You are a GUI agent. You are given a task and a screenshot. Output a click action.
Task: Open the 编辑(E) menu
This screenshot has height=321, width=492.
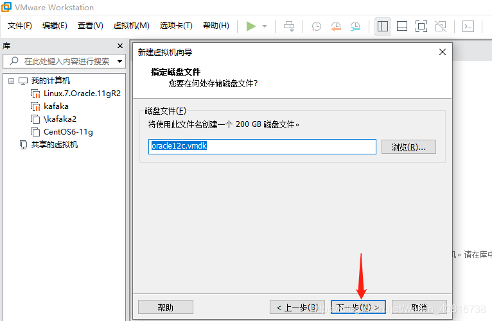coord(55,26)
